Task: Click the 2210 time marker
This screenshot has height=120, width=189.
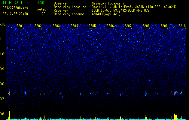Action: pyautogui.click(x=182, y=25)
